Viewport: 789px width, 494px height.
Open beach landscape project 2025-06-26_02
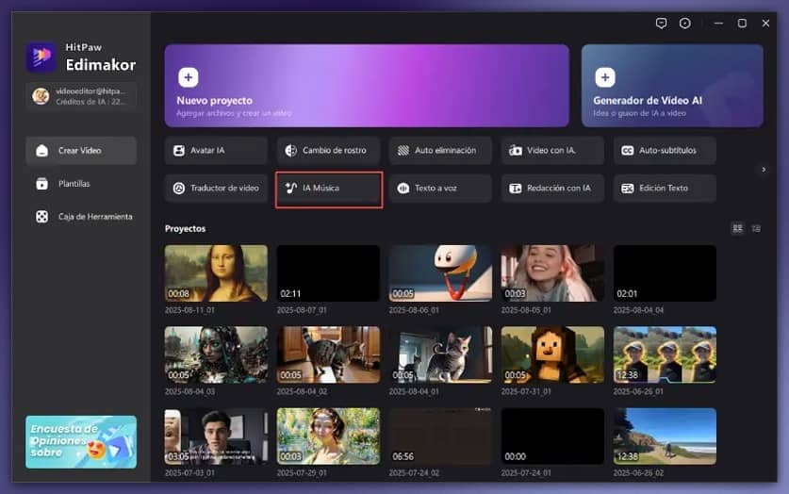pos(665,436)
